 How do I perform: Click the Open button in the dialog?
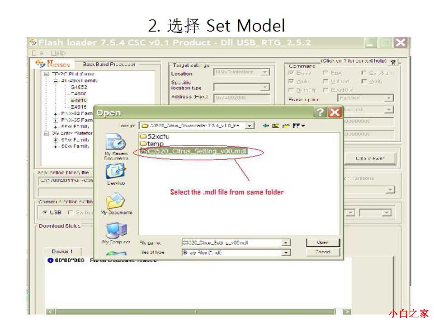[x=323, y=242]
